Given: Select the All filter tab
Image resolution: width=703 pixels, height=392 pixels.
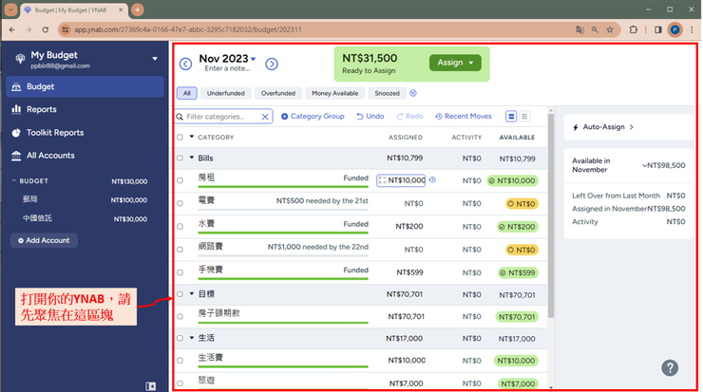Looking at the screenshot, I should click(x=187, y=93).
